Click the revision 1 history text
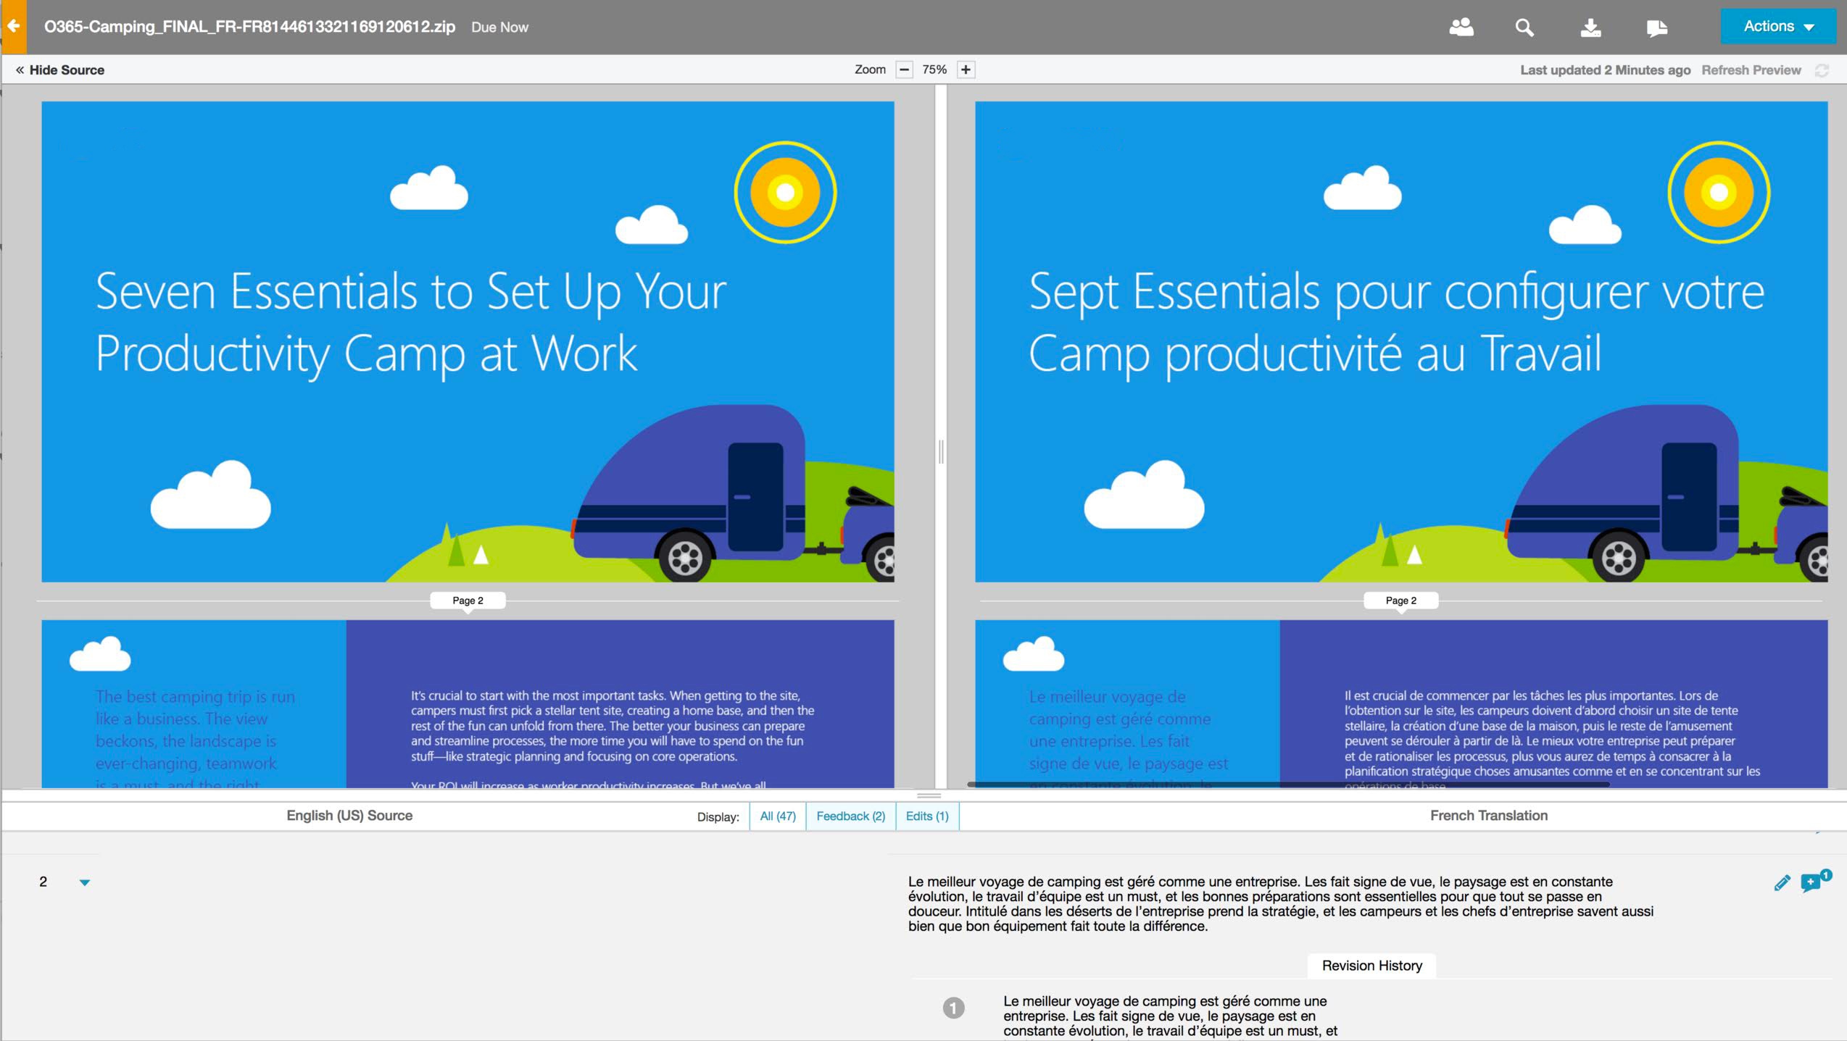 [1170, 1016]
